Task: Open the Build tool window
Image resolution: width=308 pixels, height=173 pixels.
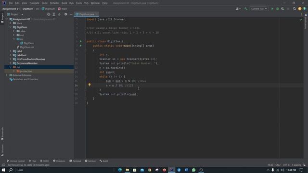Action: [104, 161]
